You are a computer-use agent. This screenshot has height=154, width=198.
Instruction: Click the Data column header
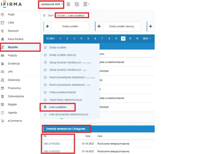click(88, 136)
